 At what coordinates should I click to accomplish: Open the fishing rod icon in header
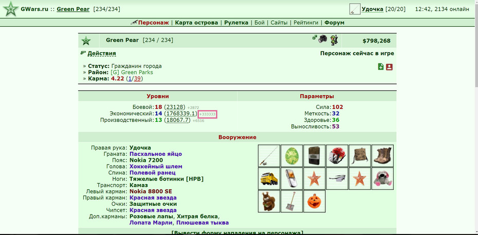pos(355,9)
